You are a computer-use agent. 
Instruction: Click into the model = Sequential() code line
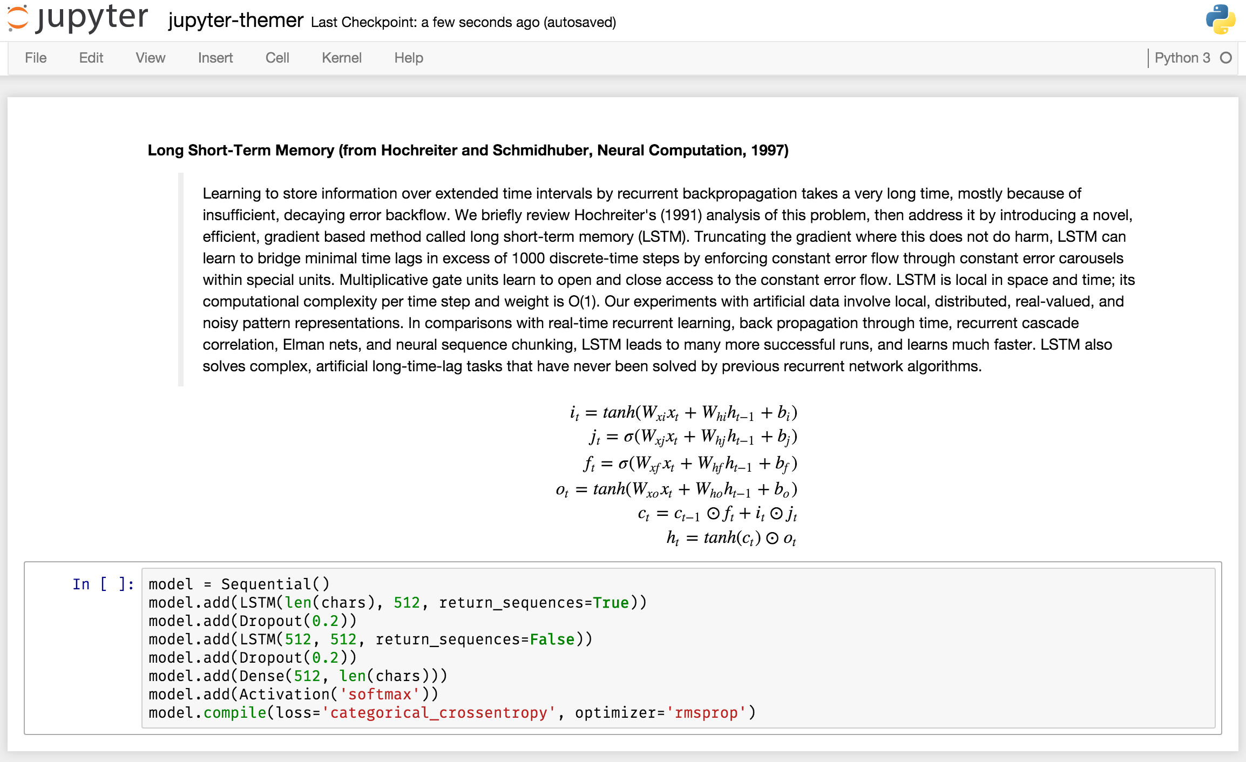(239, 584)
